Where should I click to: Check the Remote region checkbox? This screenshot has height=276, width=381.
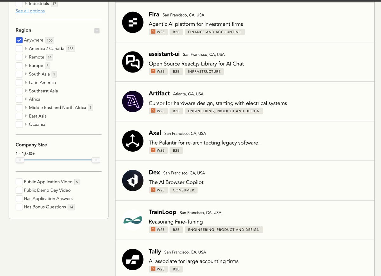(x=19, y=57)
